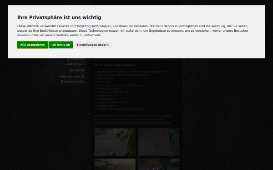The height and width of the screenshot is (170, 273).
Task: Click the 'Aufstellen von Ausrüstungsgegenständen' list item
Action: [121, 109]
